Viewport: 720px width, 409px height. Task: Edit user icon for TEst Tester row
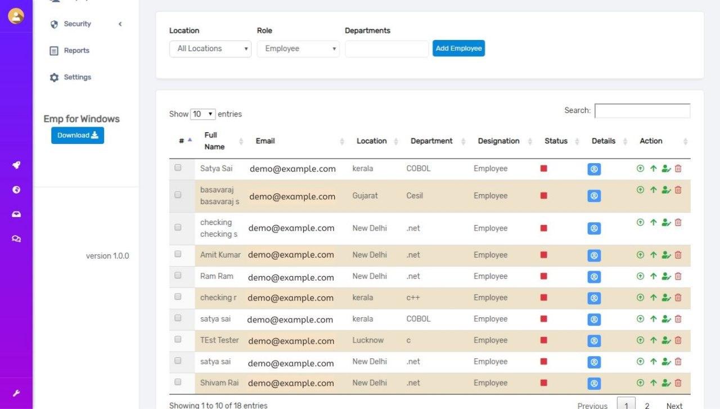[x=666, y=340]
